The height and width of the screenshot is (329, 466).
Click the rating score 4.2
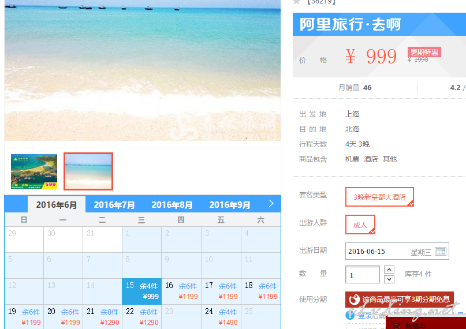pos(455,88)
